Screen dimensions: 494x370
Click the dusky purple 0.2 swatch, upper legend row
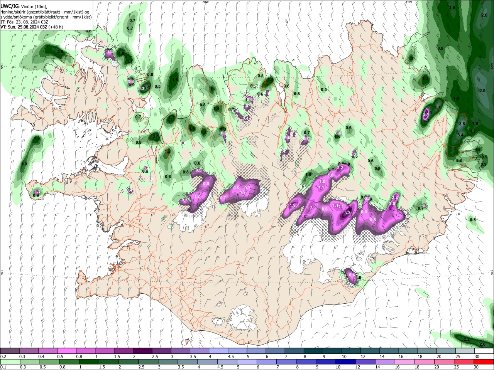point(10,351)
